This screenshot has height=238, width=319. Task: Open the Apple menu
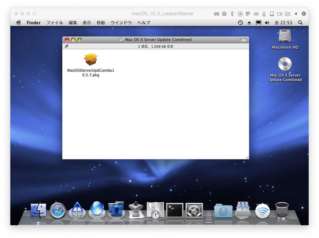tap(18, 22)
